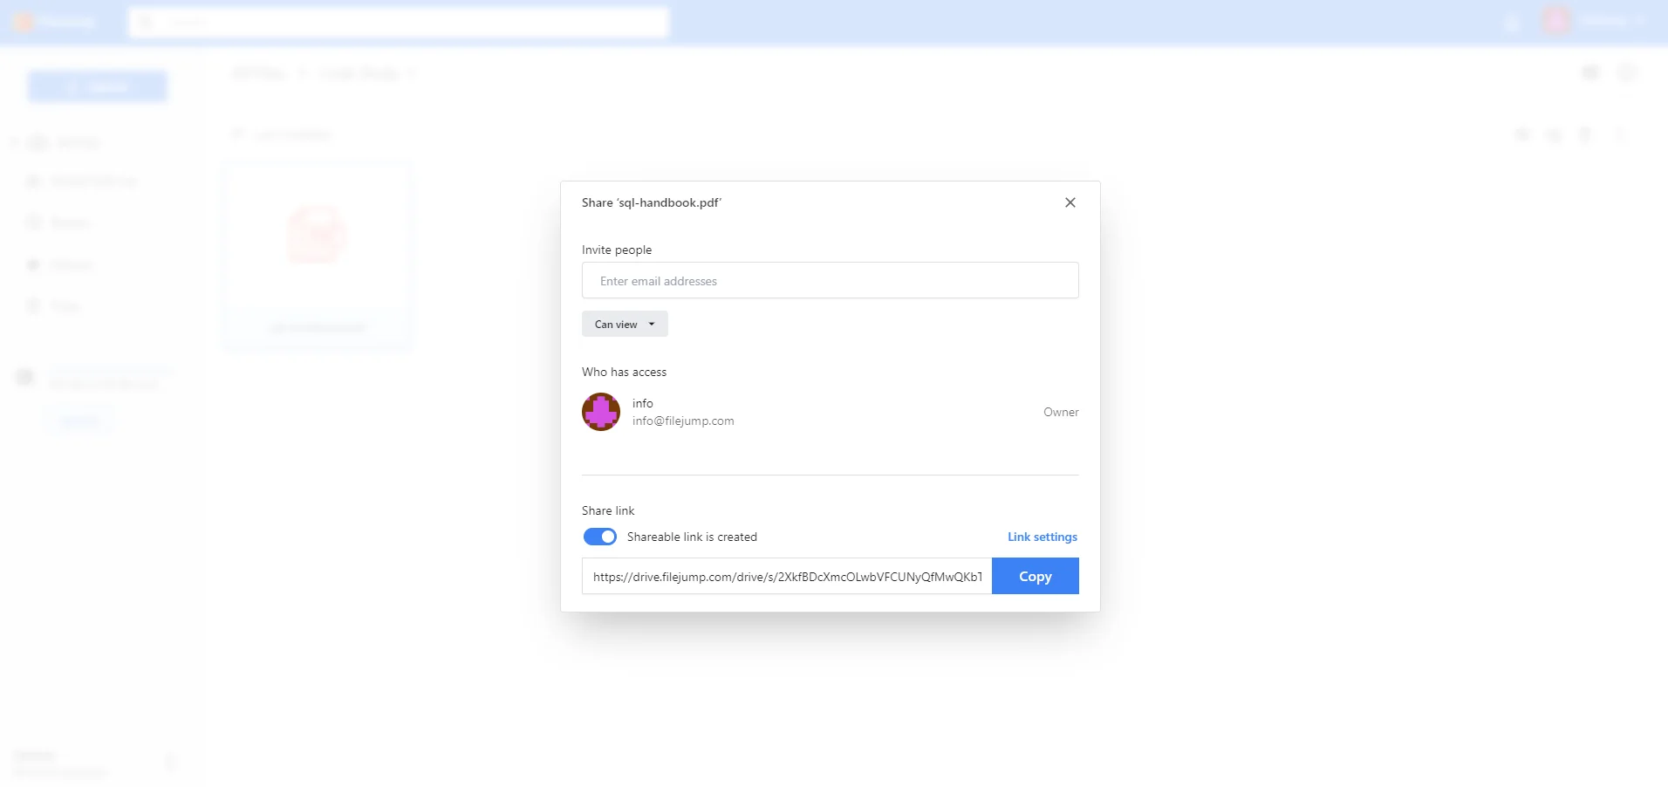Image resolution: width=1668 pixels, height=787 pixels.
Task: Open the Can view permission dropdown
Action: tap(624, 324)
